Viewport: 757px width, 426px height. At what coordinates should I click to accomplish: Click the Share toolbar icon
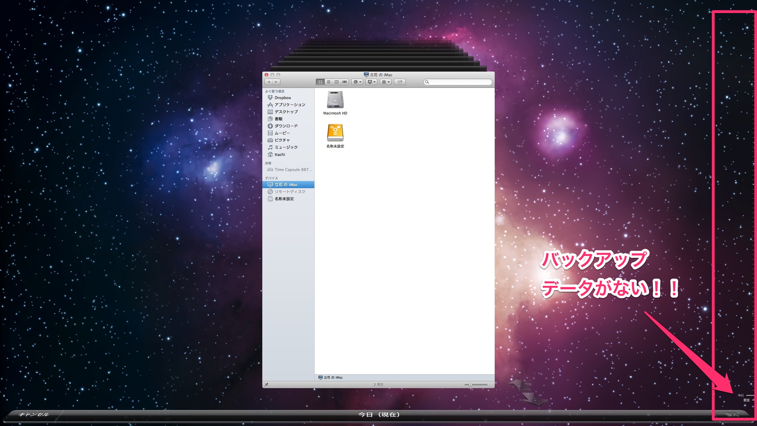400,82
